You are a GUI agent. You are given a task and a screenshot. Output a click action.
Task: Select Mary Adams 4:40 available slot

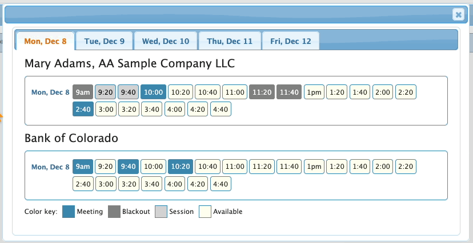point(221,109)
